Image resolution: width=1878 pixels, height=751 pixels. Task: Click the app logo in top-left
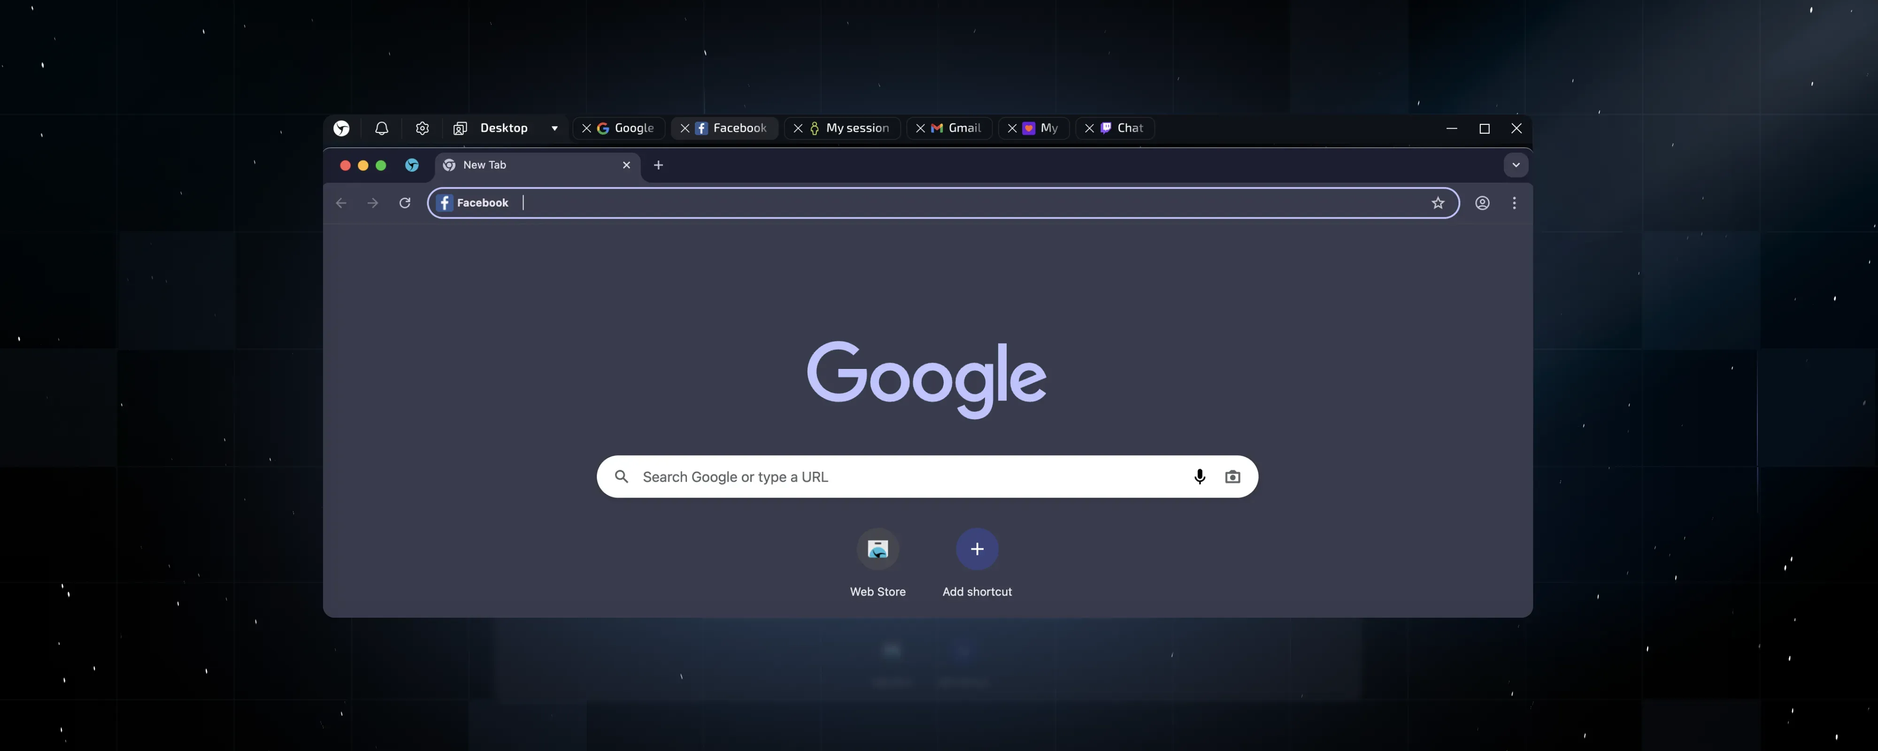341,128
